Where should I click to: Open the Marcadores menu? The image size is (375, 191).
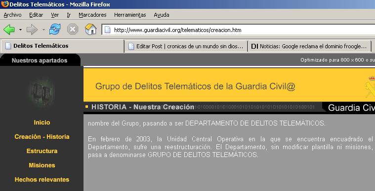(92, 15)
